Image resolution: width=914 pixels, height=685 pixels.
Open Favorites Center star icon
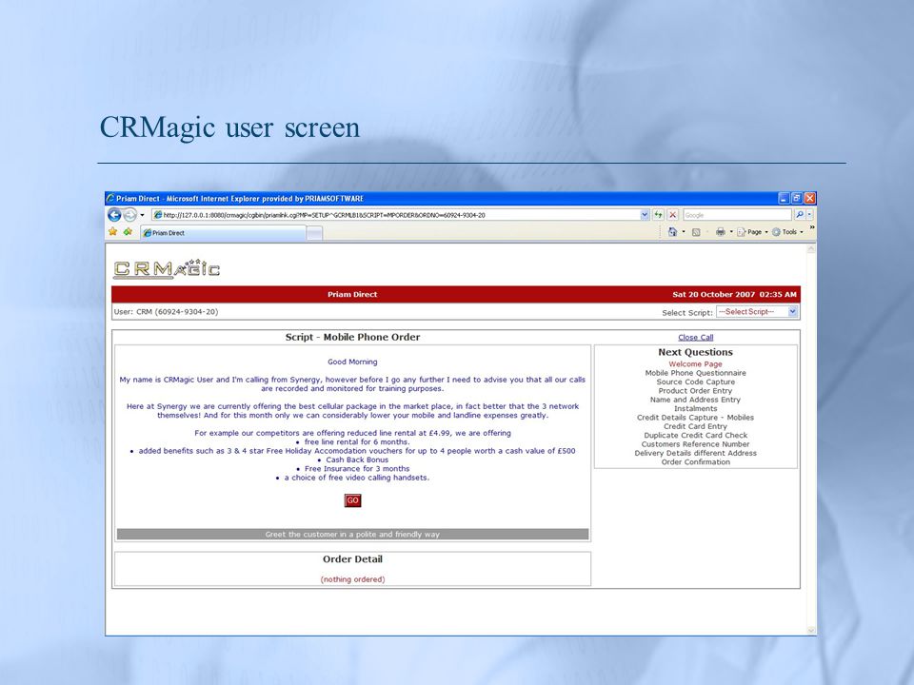pos(112,232)
